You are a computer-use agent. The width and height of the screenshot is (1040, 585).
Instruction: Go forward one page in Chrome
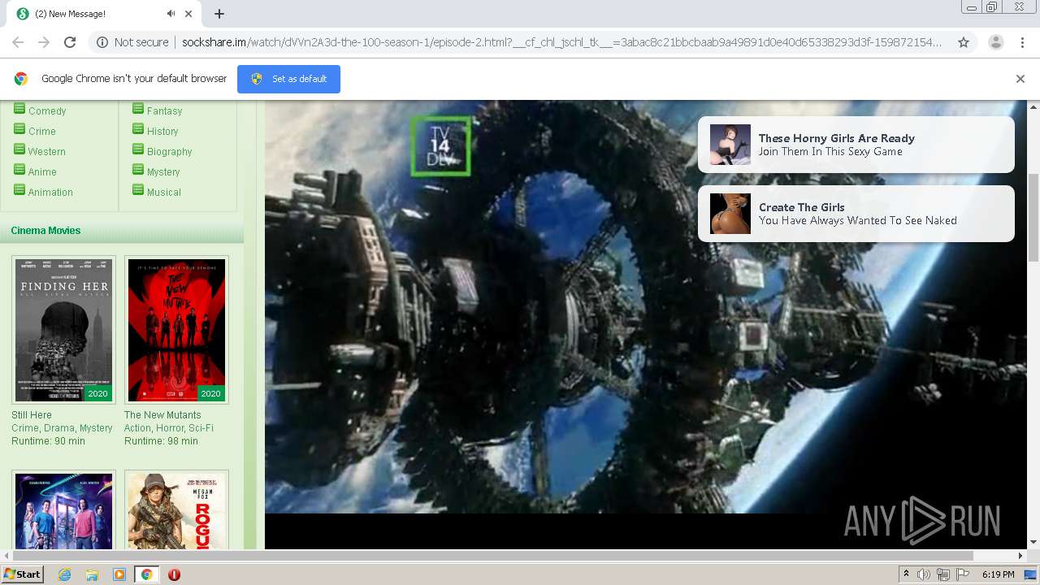pyautogui.click(x=44, y=42)
